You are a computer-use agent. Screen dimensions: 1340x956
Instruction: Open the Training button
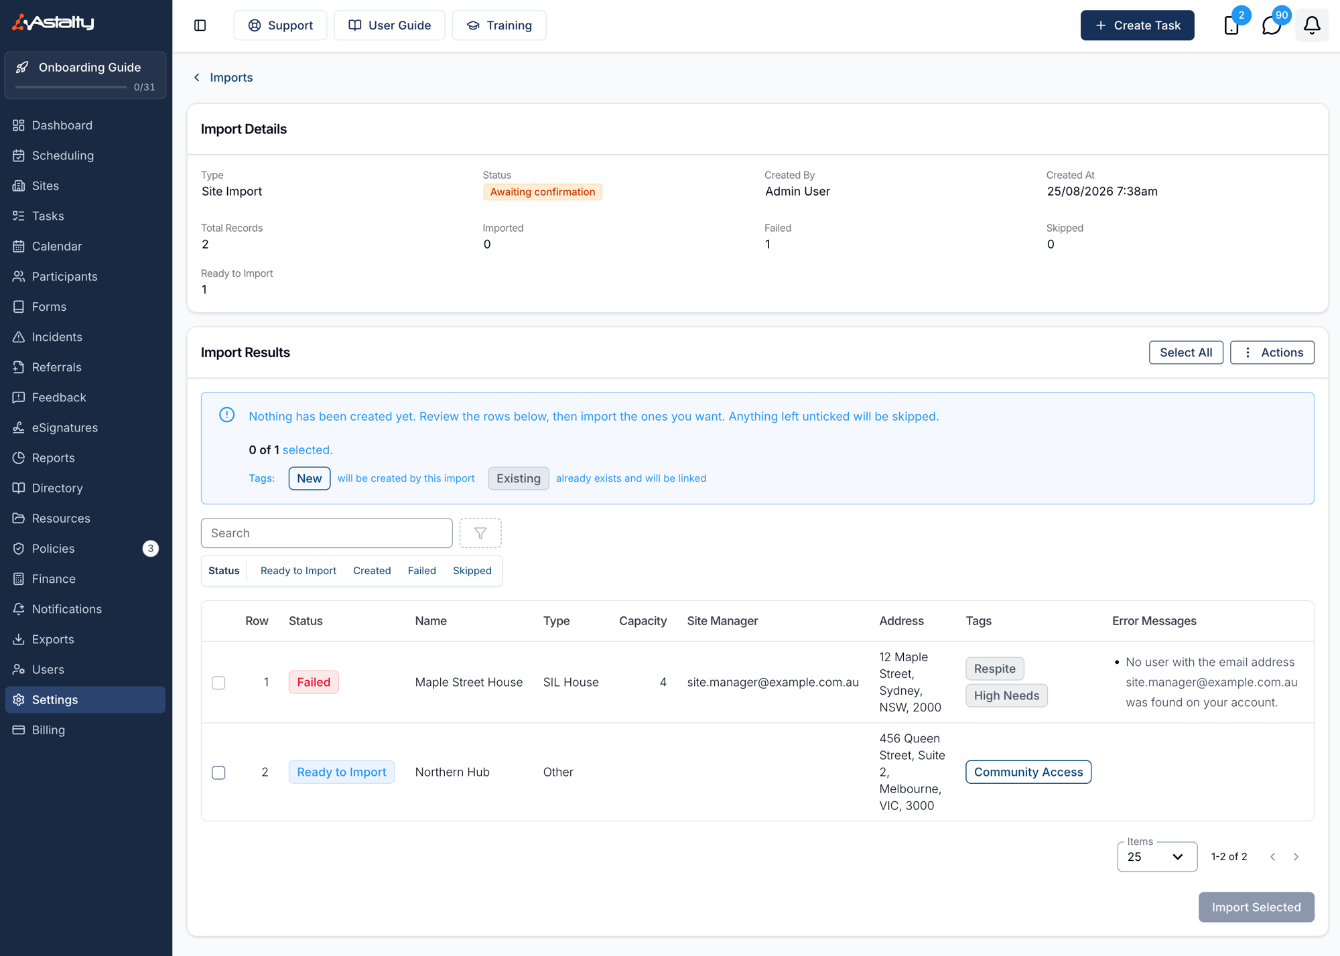click(499, 25)
